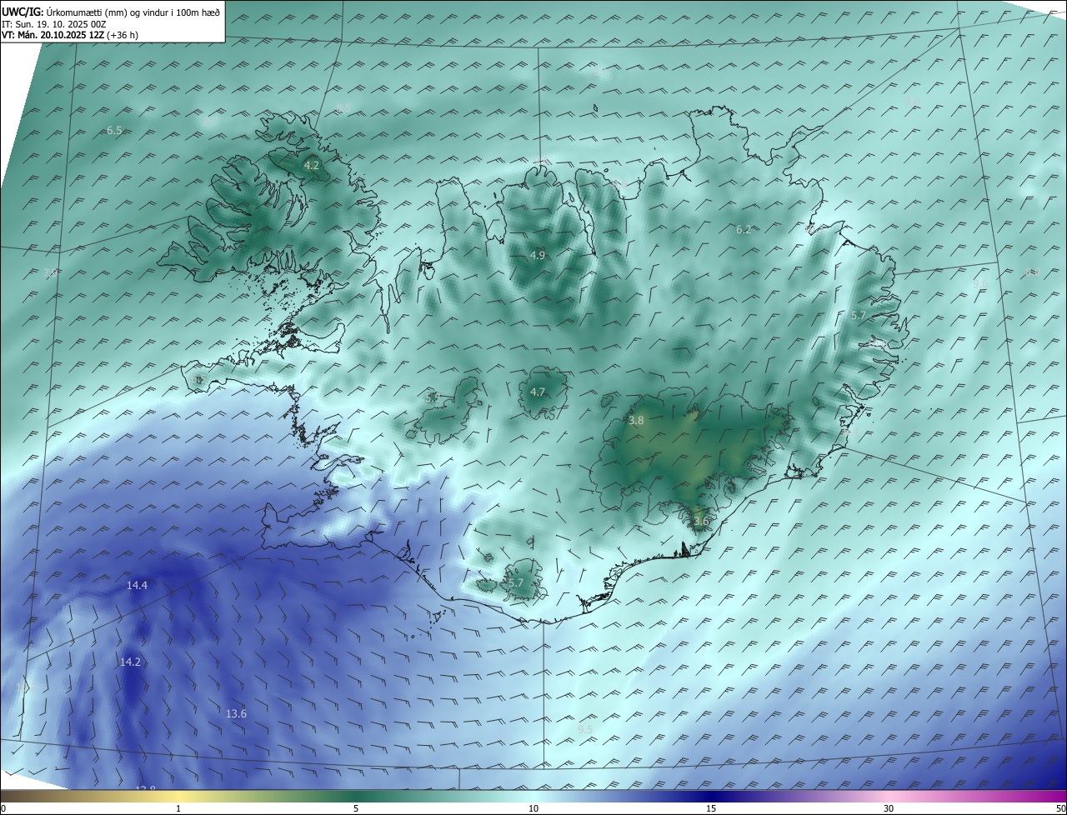Click the 9.6 value east of Iceland
Viewport: 1067px width, 815px height.
click(980, 284)
